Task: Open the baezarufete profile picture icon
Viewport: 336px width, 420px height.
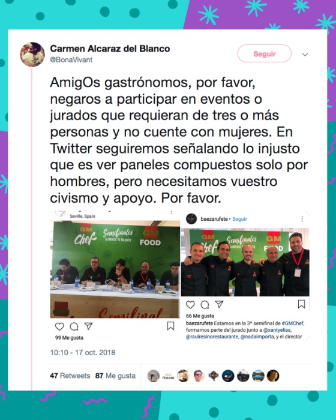Action: click(191, 219)
